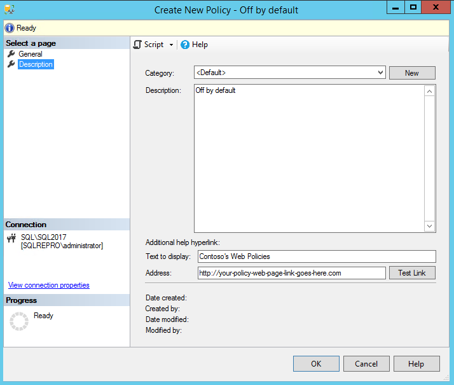Click the progress spinner icon
Viewport: 454px width, 385px height.
[19, 321]
